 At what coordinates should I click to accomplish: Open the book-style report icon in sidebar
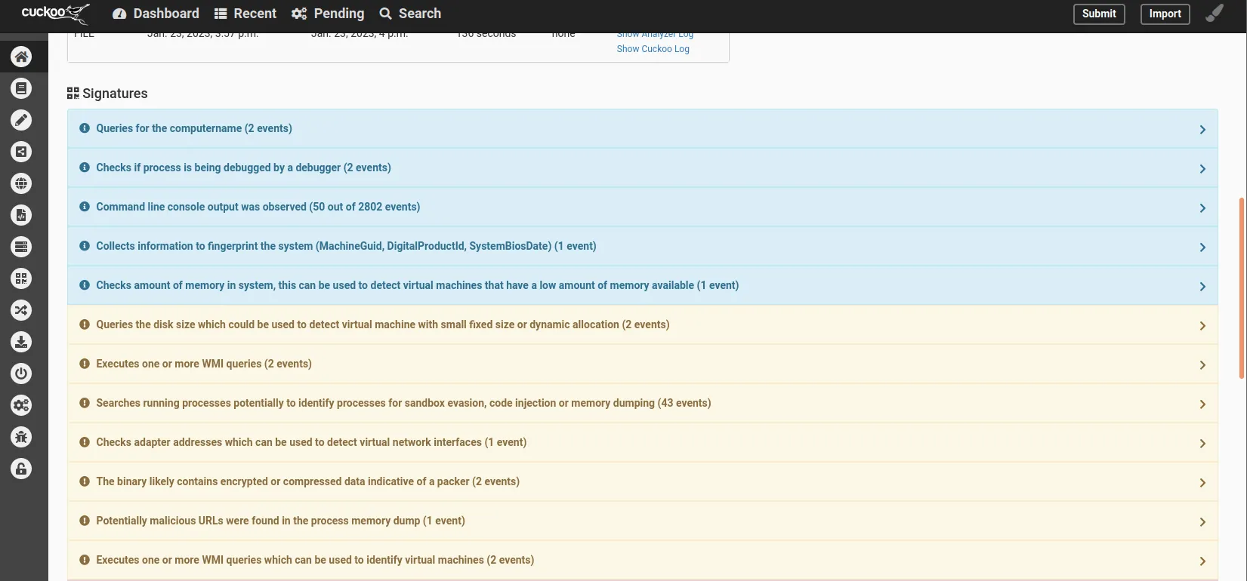(21, 88)
